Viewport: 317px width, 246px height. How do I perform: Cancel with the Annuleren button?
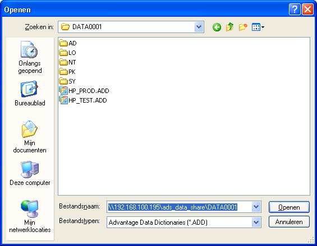(x=289, y=222)
